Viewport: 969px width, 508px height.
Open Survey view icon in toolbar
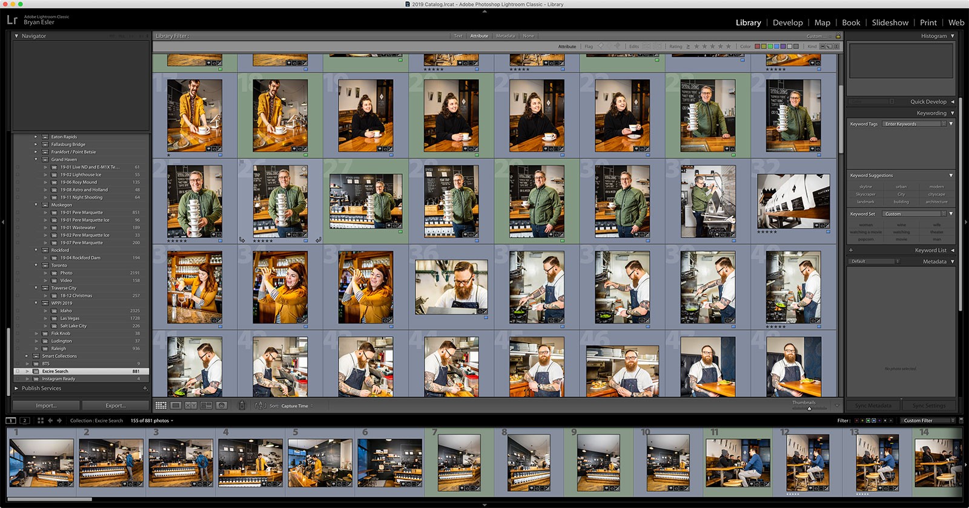206,406
